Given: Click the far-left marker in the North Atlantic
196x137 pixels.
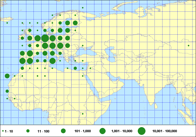Looking at the screenshot, I should (x=7, y=23).
